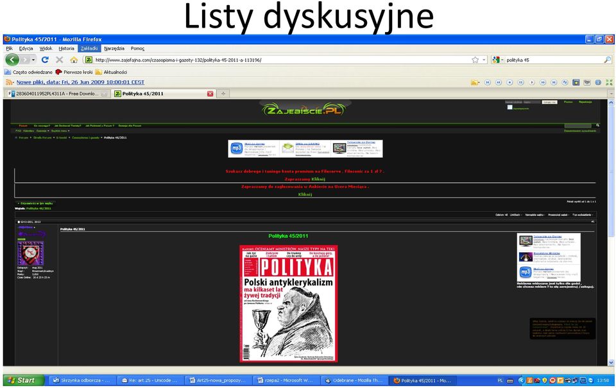Screen dimensions: 616x388
Task: Click the 'Nowe pliki, data' feed link
Action: click(x=80, y=82)
